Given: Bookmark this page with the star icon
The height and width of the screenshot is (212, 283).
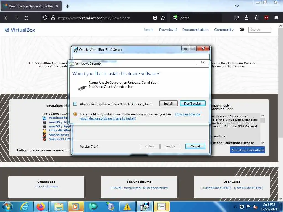Looking at the screenshot, I should point(163,18).
